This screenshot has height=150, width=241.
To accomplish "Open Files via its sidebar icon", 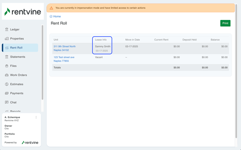I will (x=7, y=66).
